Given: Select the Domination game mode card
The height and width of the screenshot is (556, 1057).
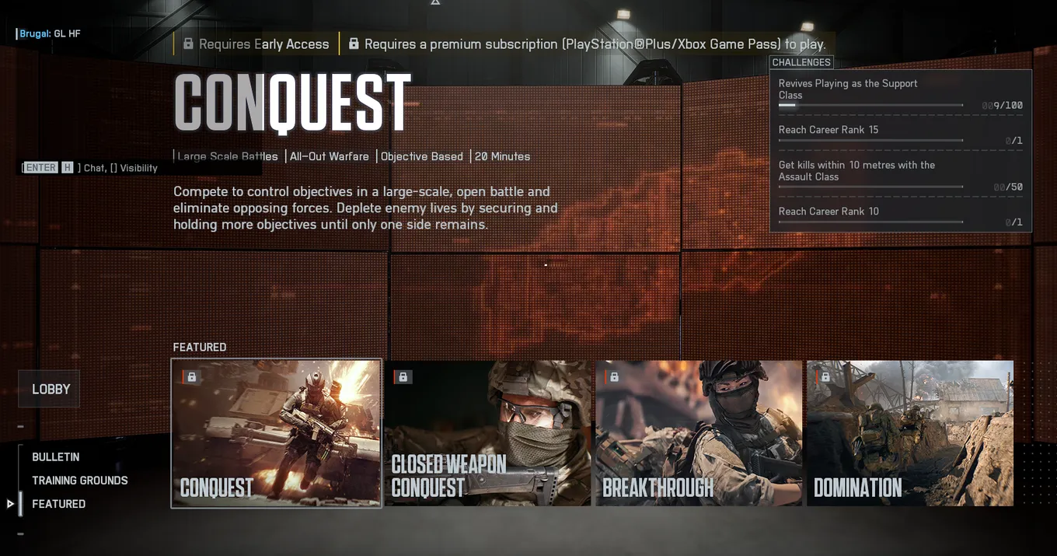Looking at the screenshot, I should pos(910,433).
